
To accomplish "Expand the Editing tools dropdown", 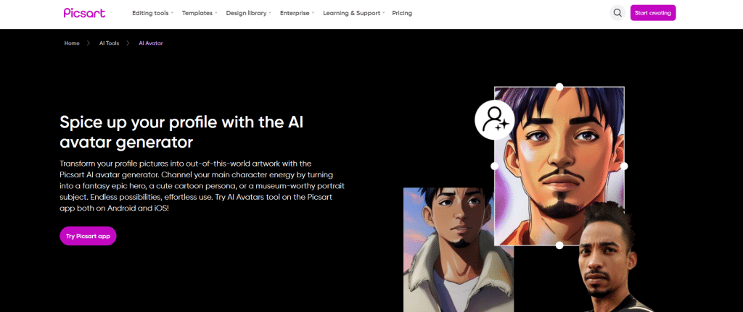I will click(152, 13).
